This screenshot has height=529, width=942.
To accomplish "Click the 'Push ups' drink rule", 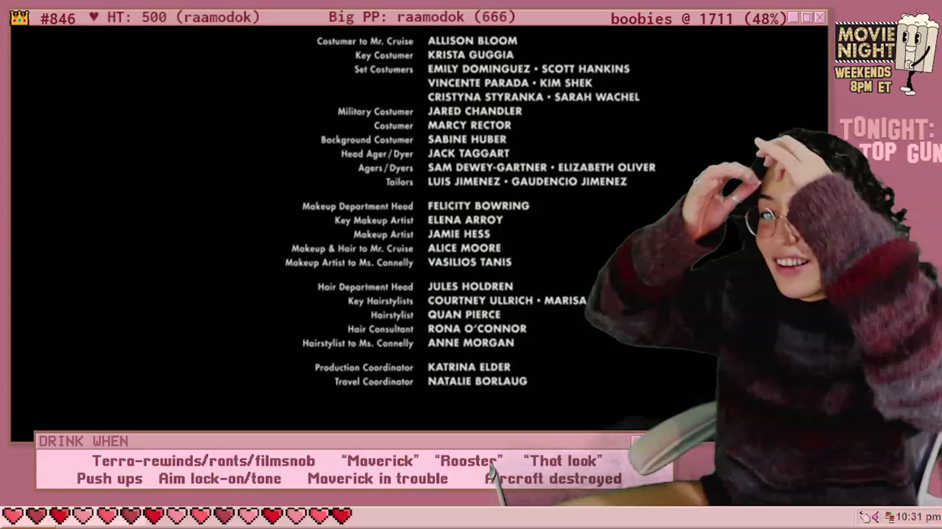I will pos(109,479).
